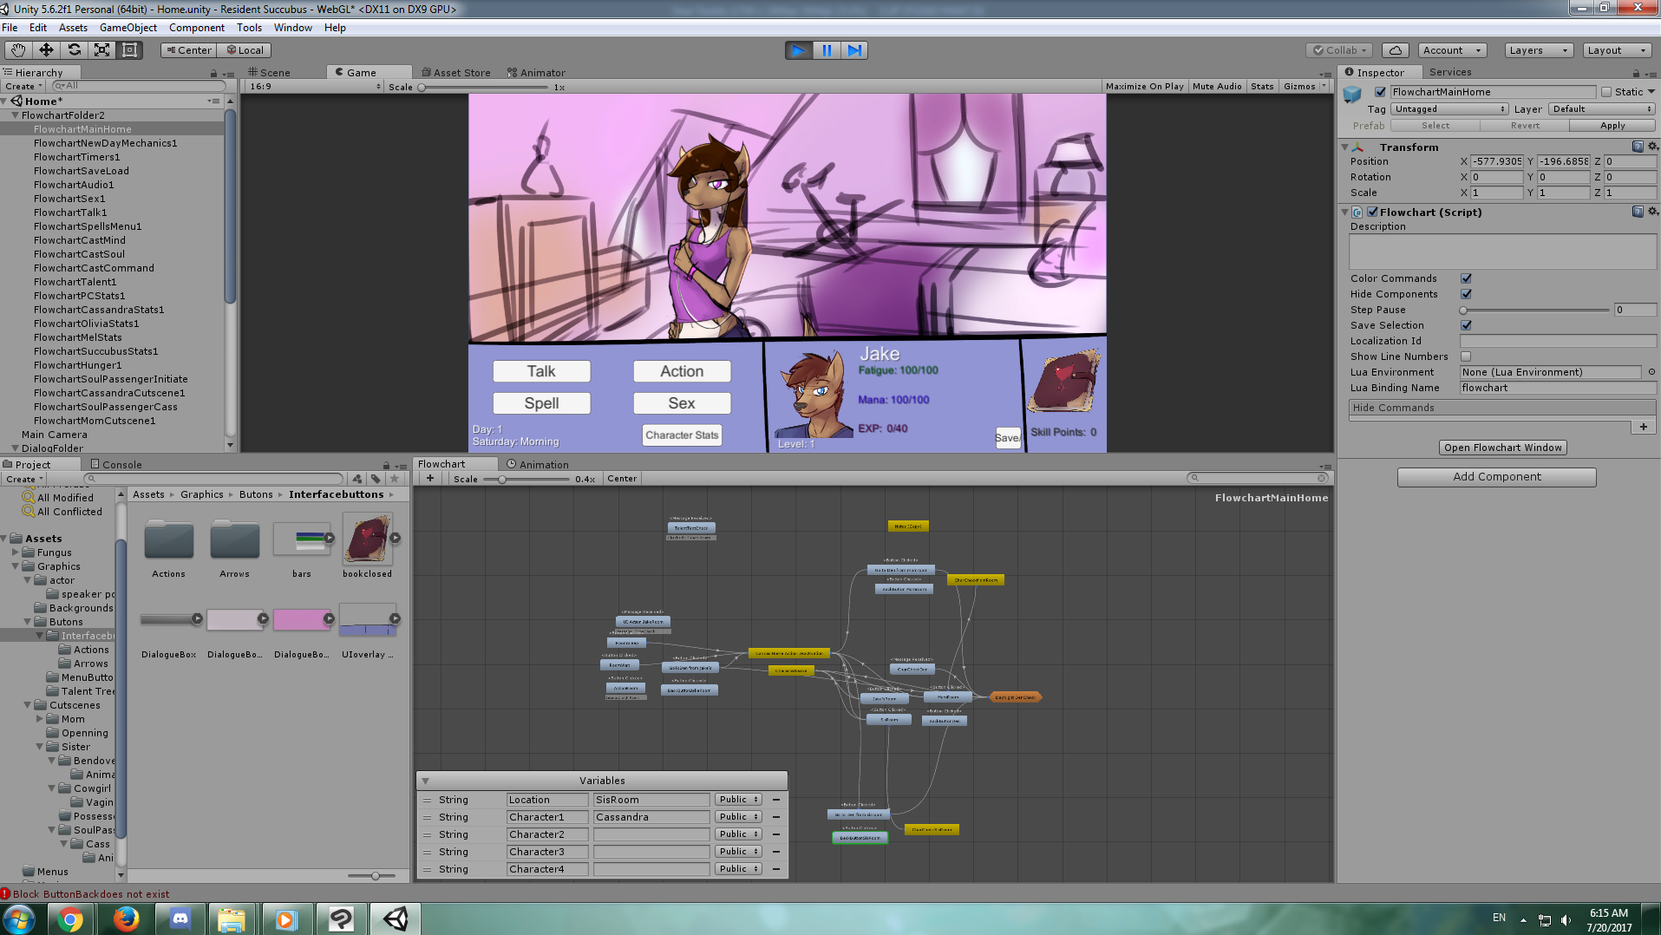1661x935 pixels.
Task: Toggle Maximize On Play
Action: pyautogui.click(x=1145, y=87)
